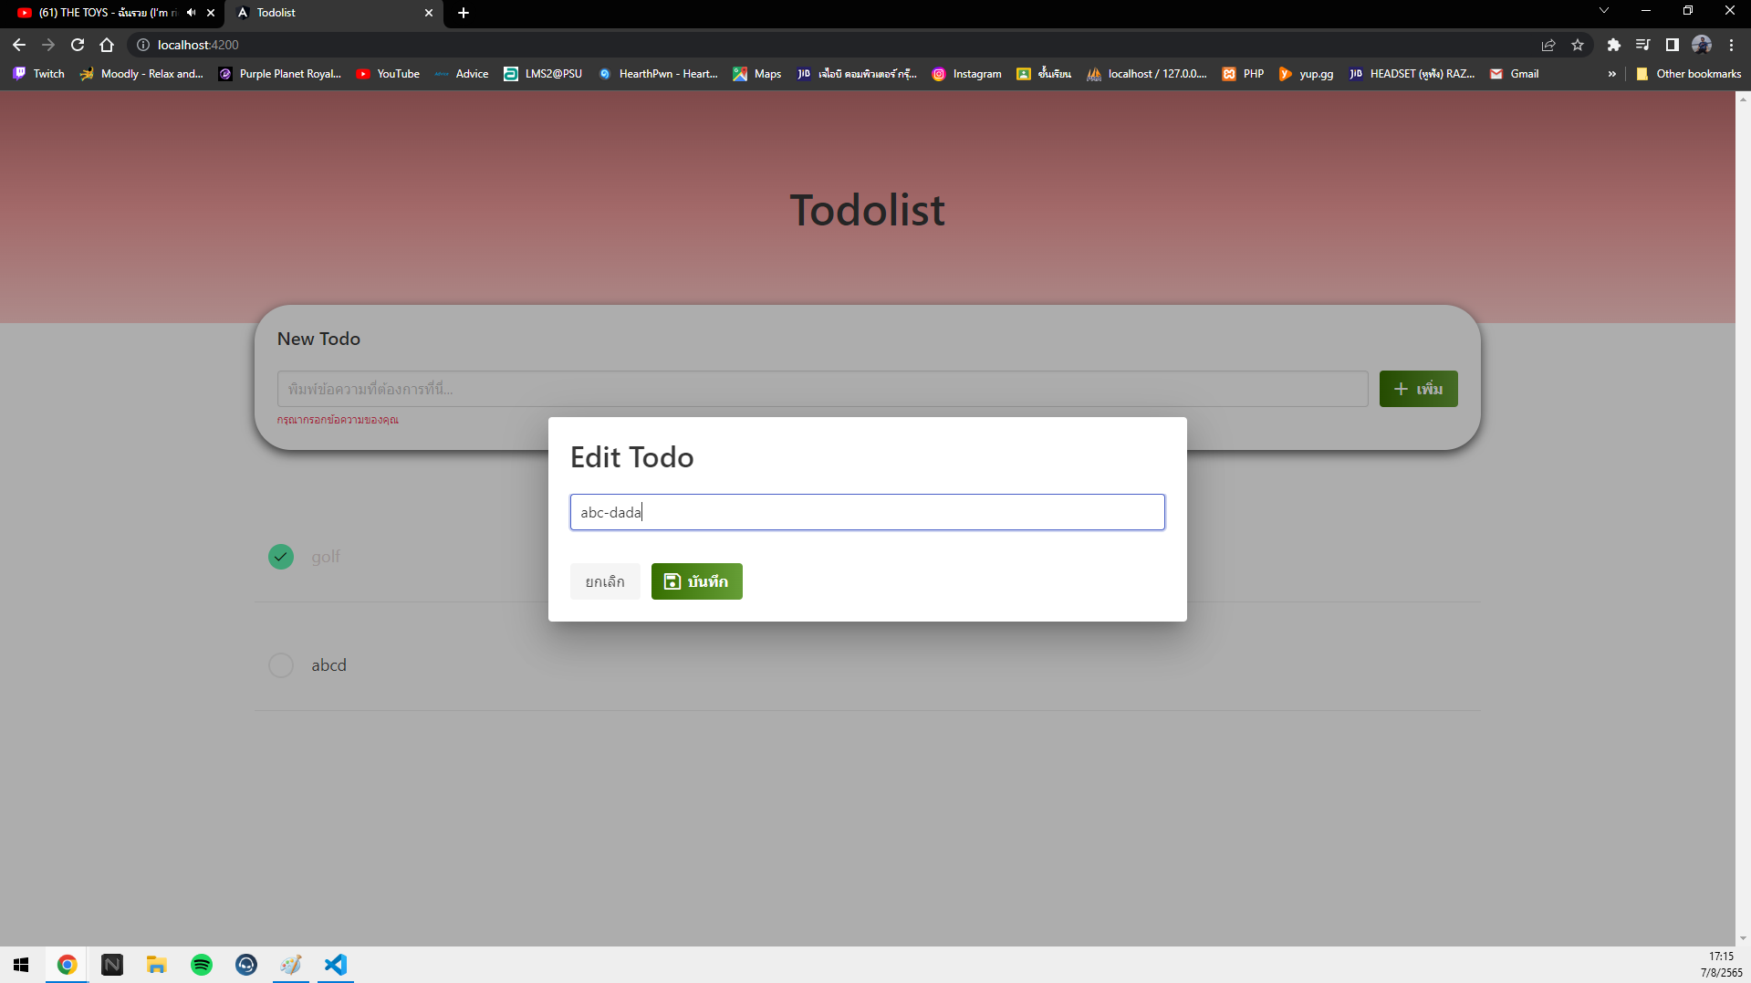Go forward in browser history

(x=48, y=45)
